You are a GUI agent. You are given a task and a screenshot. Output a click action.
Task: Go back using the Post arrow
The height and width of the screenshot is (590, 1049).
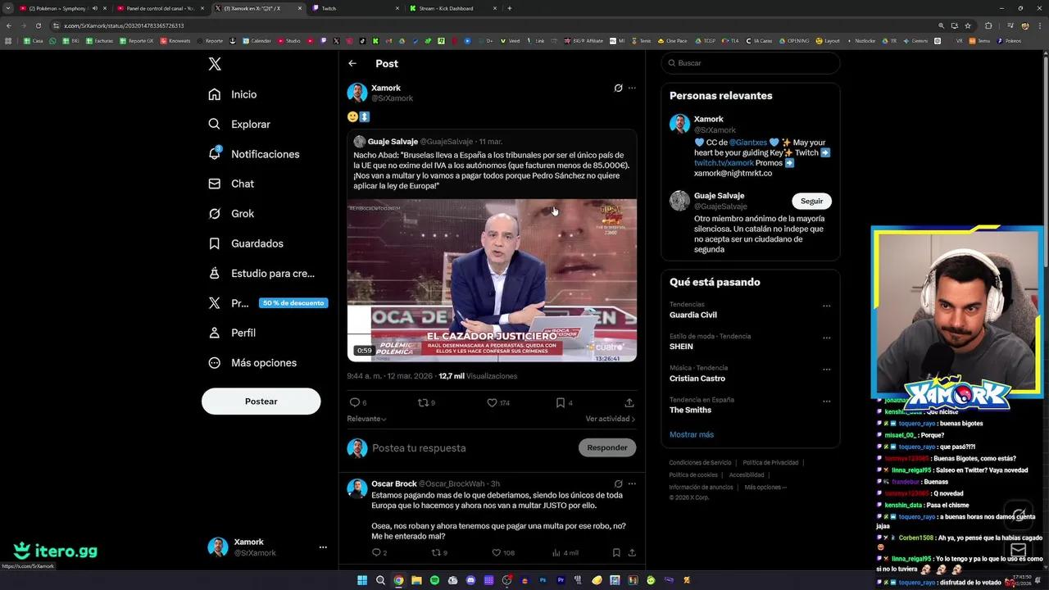coord(352,63)
